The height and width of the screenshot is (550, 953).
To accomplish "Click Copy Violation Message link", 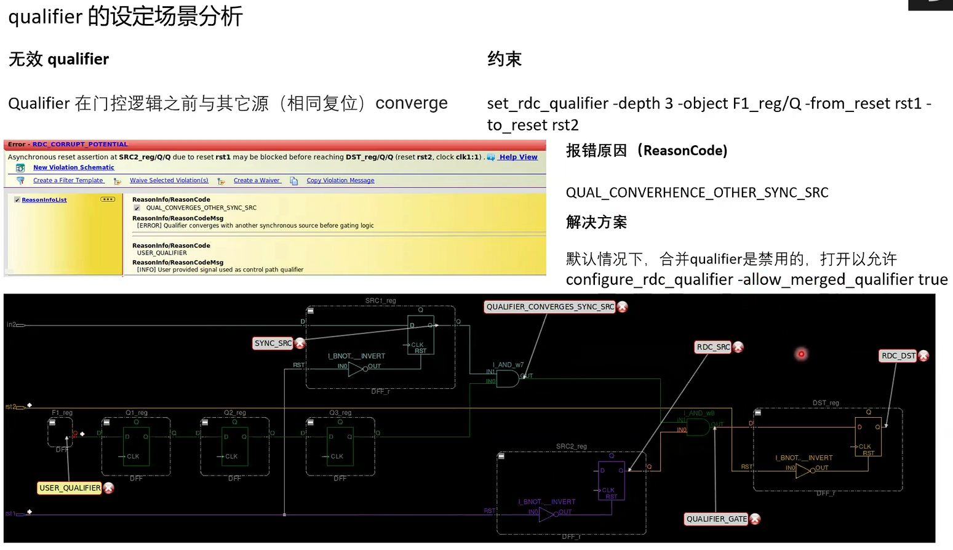I will click(340, 180).
